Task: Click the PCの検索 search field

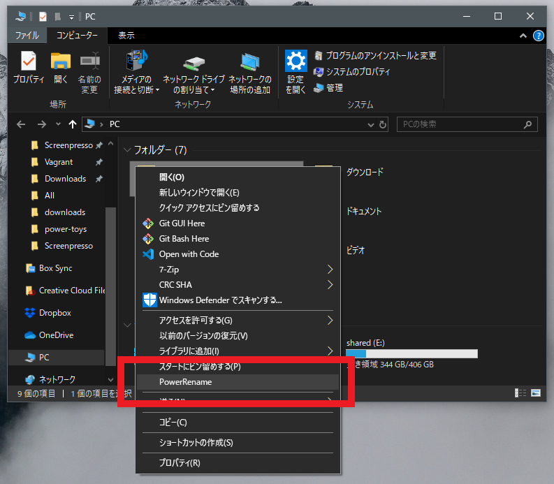Action: point(467,124)
